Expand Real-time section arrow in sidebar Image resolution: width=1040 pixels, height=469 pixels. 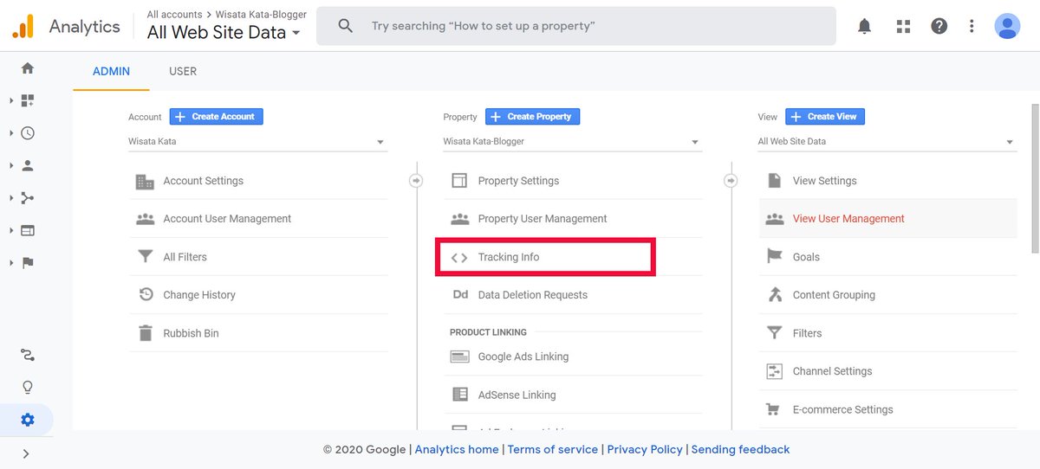tap(11, 133)
